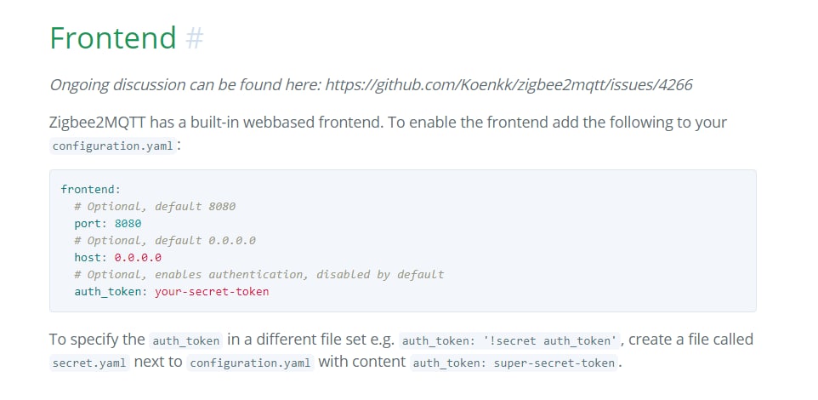Screen dimensions: 818x400
Task: Click the inline '!secret auth_token' code snippet
Action: [509, 341]
